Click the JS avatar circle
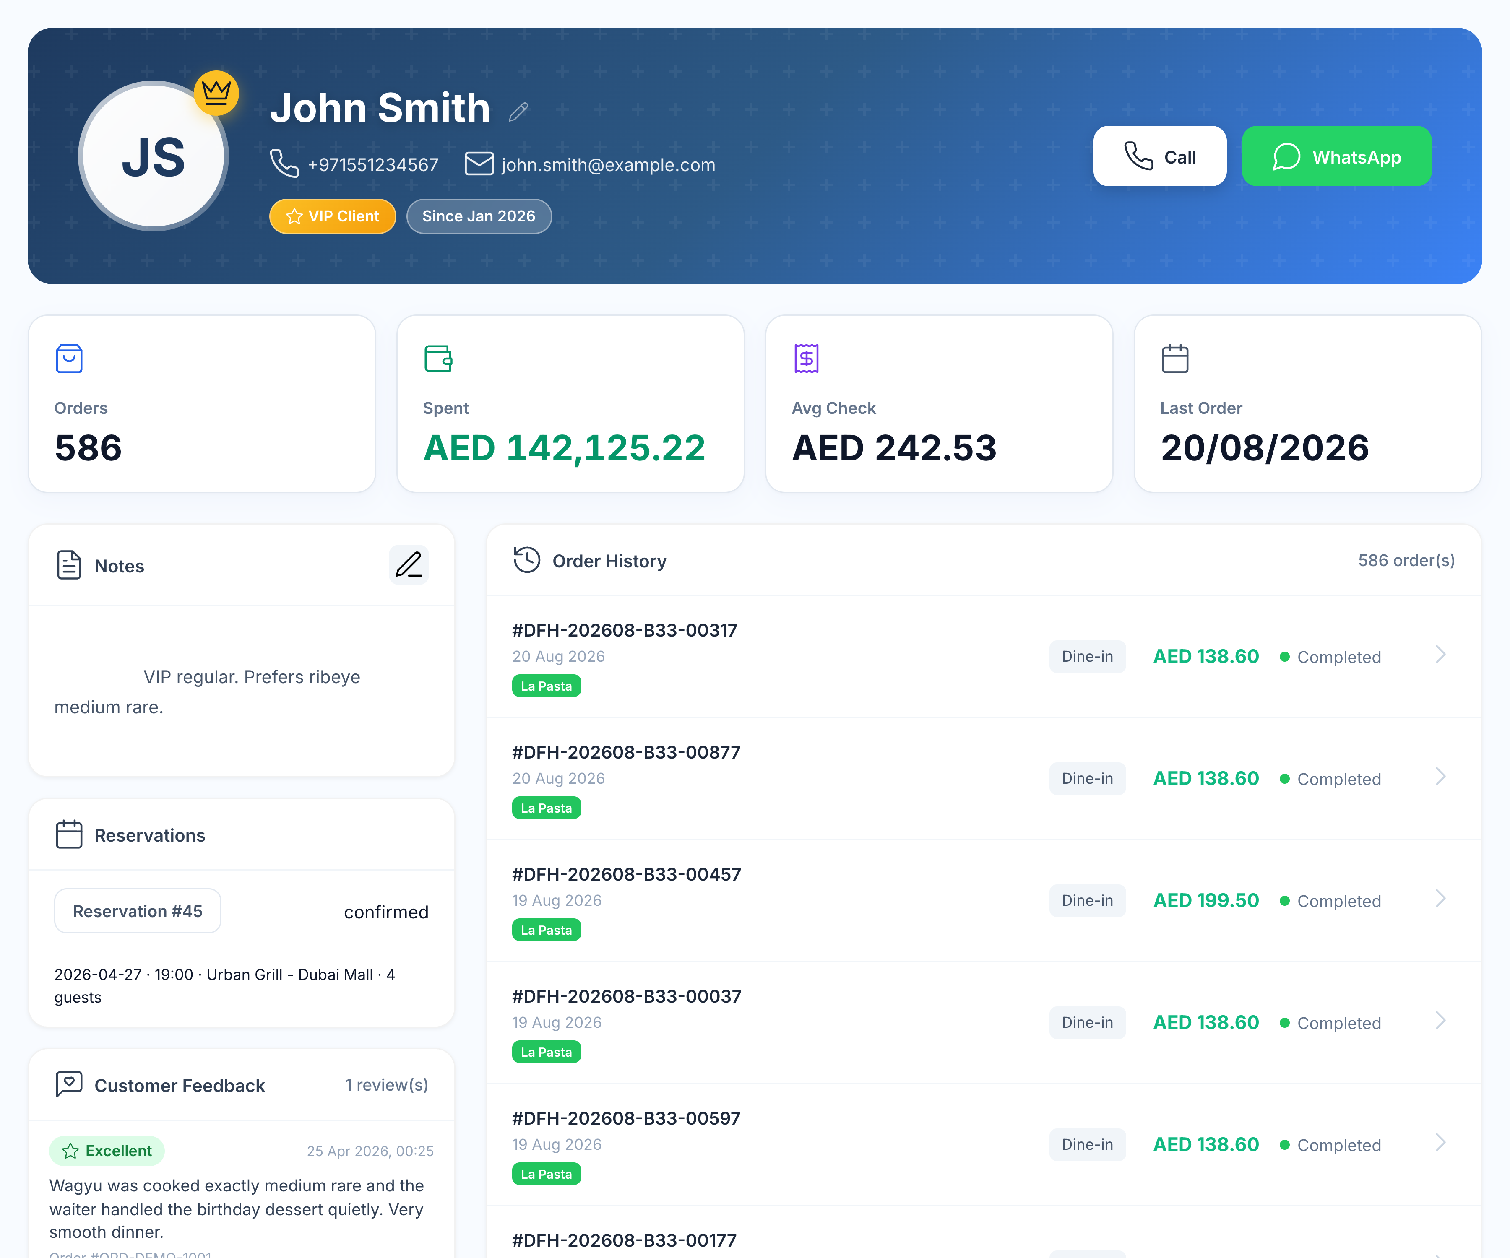 [x=153, y=156]
